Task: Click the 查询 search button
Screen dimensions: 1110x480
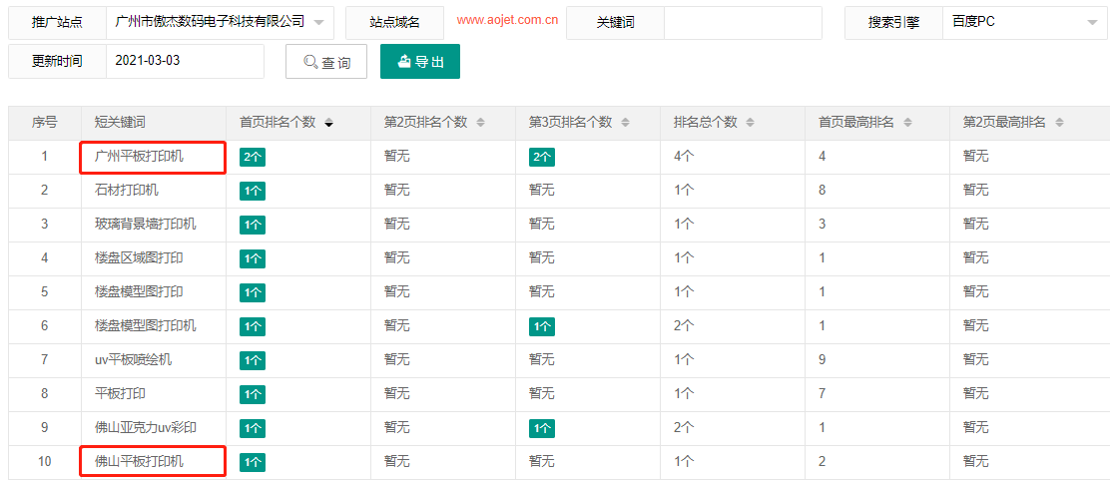Action: click(326, 62)
